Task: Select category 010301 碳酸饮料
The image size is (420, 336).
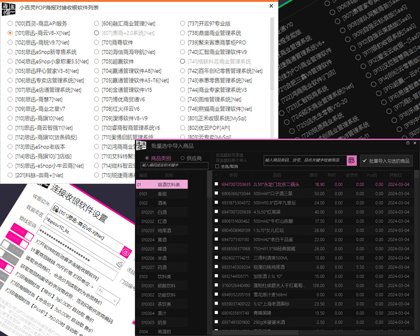Action: point(162,286)
